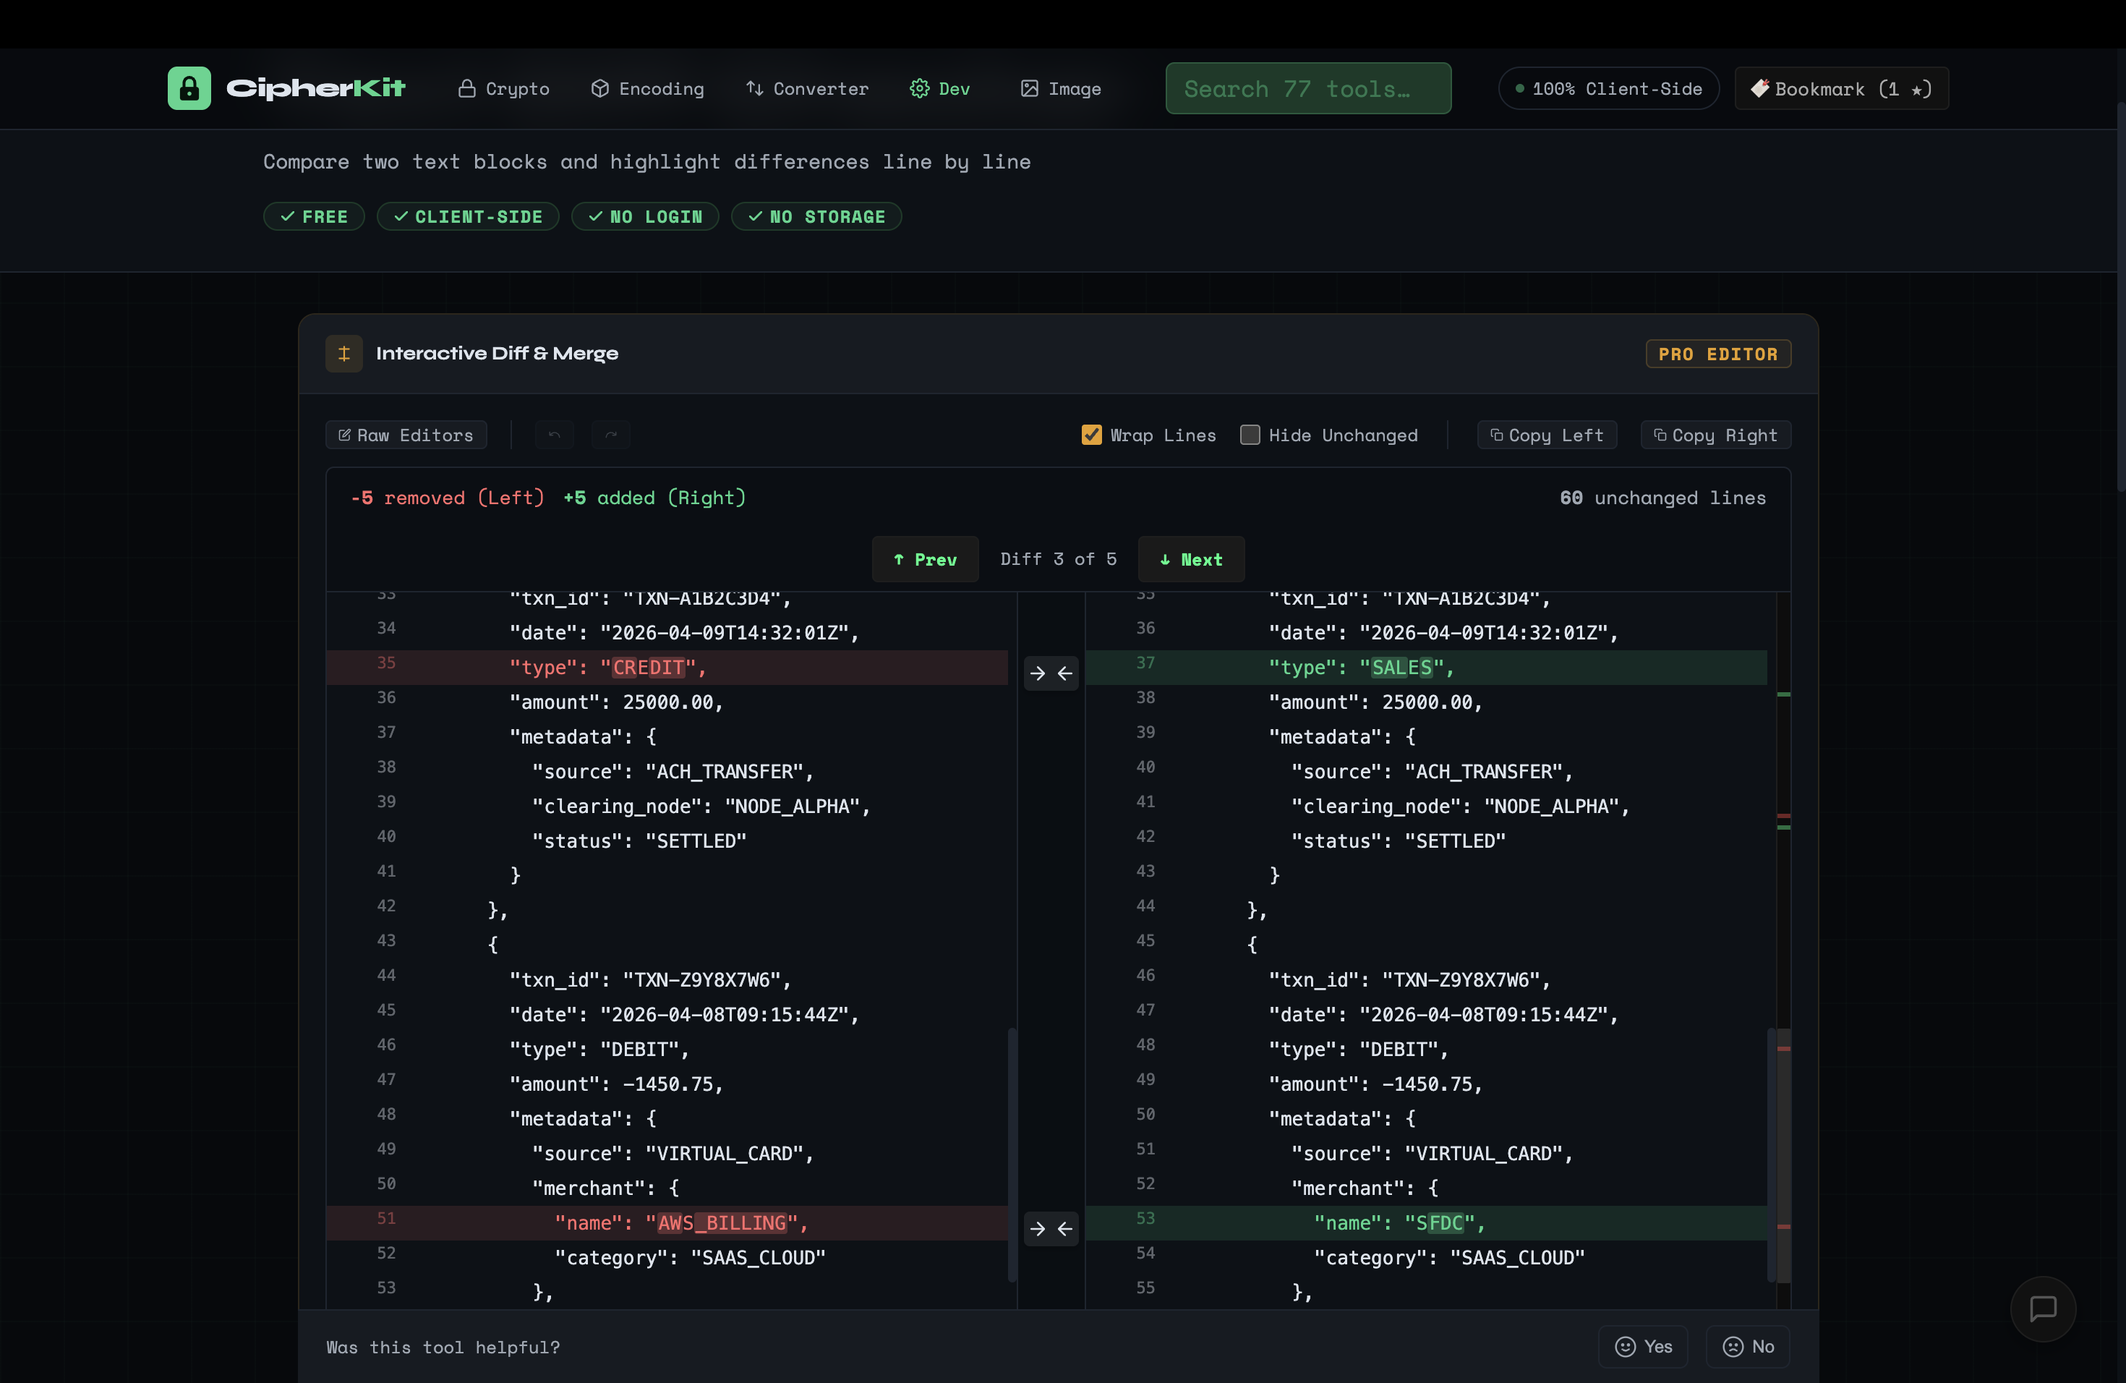The width and height of the screenshot is (2126, 1383).
Task: Click the redo arrow icon
Action: point(611,435)
